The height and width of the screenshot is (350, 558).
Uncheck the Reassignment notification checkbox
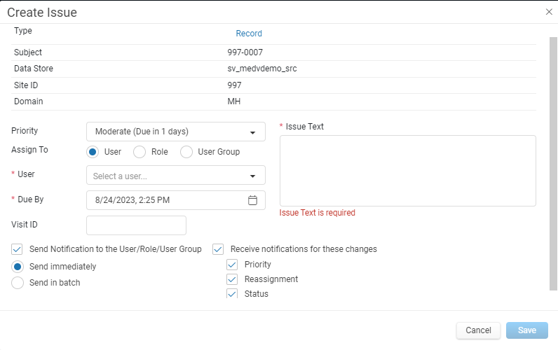click(232, 279)
